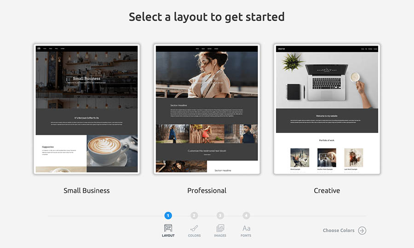414x248 pixels.
Task: Click the arrow circle next to Choose Colors
Action: tap(362, 231)
